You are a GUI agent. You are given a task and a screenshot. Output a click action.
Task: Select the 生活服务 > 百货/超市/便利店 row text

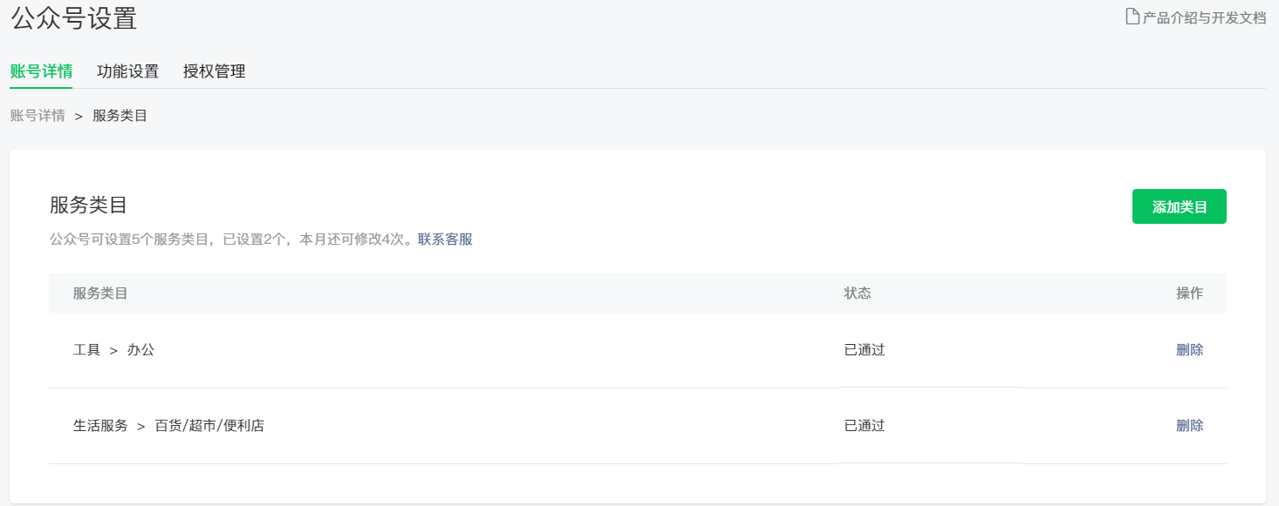click(169, 426)
